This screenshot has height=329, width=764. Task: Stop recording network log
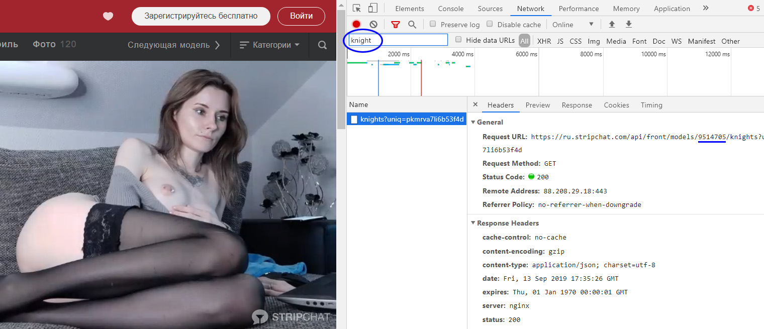click(x=356, y=24)
